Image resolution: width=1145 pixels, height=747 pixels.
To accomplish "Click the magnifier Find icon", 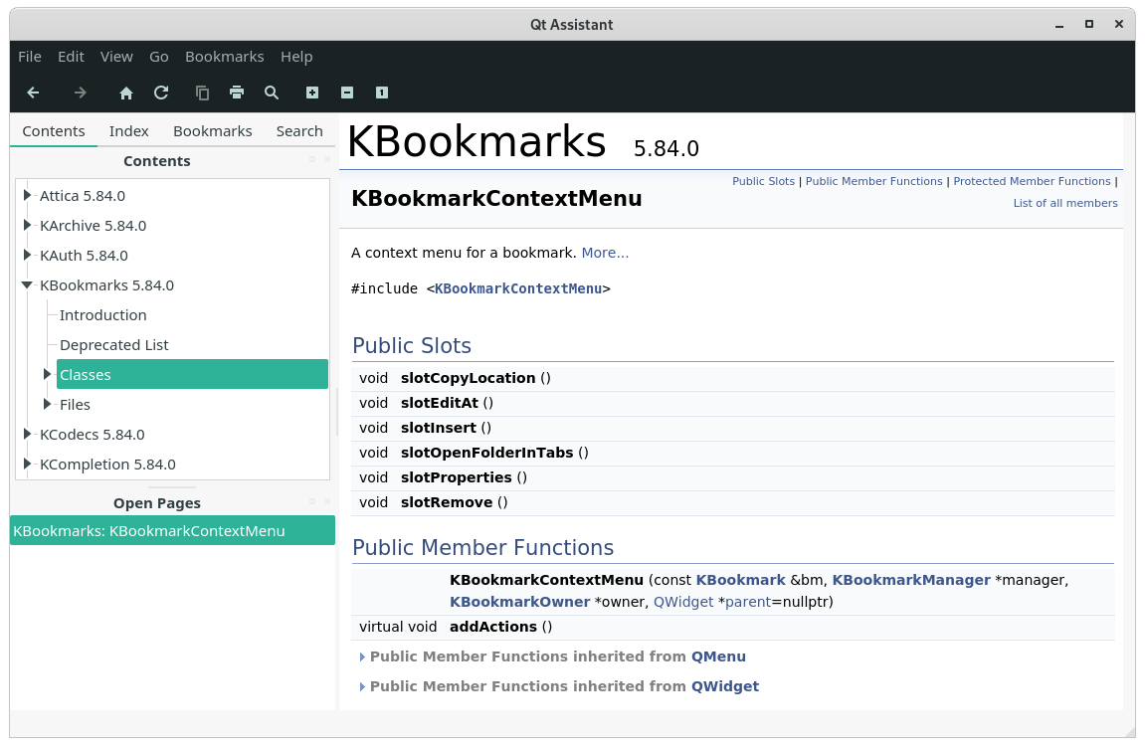I will (x=272, y=93).
